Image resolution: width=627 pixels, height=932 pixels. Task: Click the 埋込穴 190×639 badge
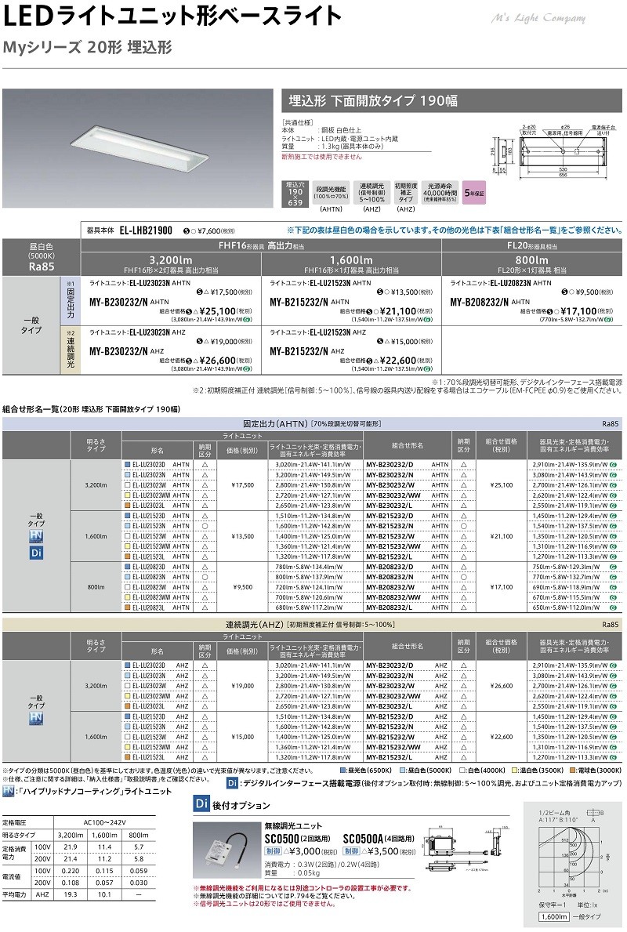tap(295, 194)
